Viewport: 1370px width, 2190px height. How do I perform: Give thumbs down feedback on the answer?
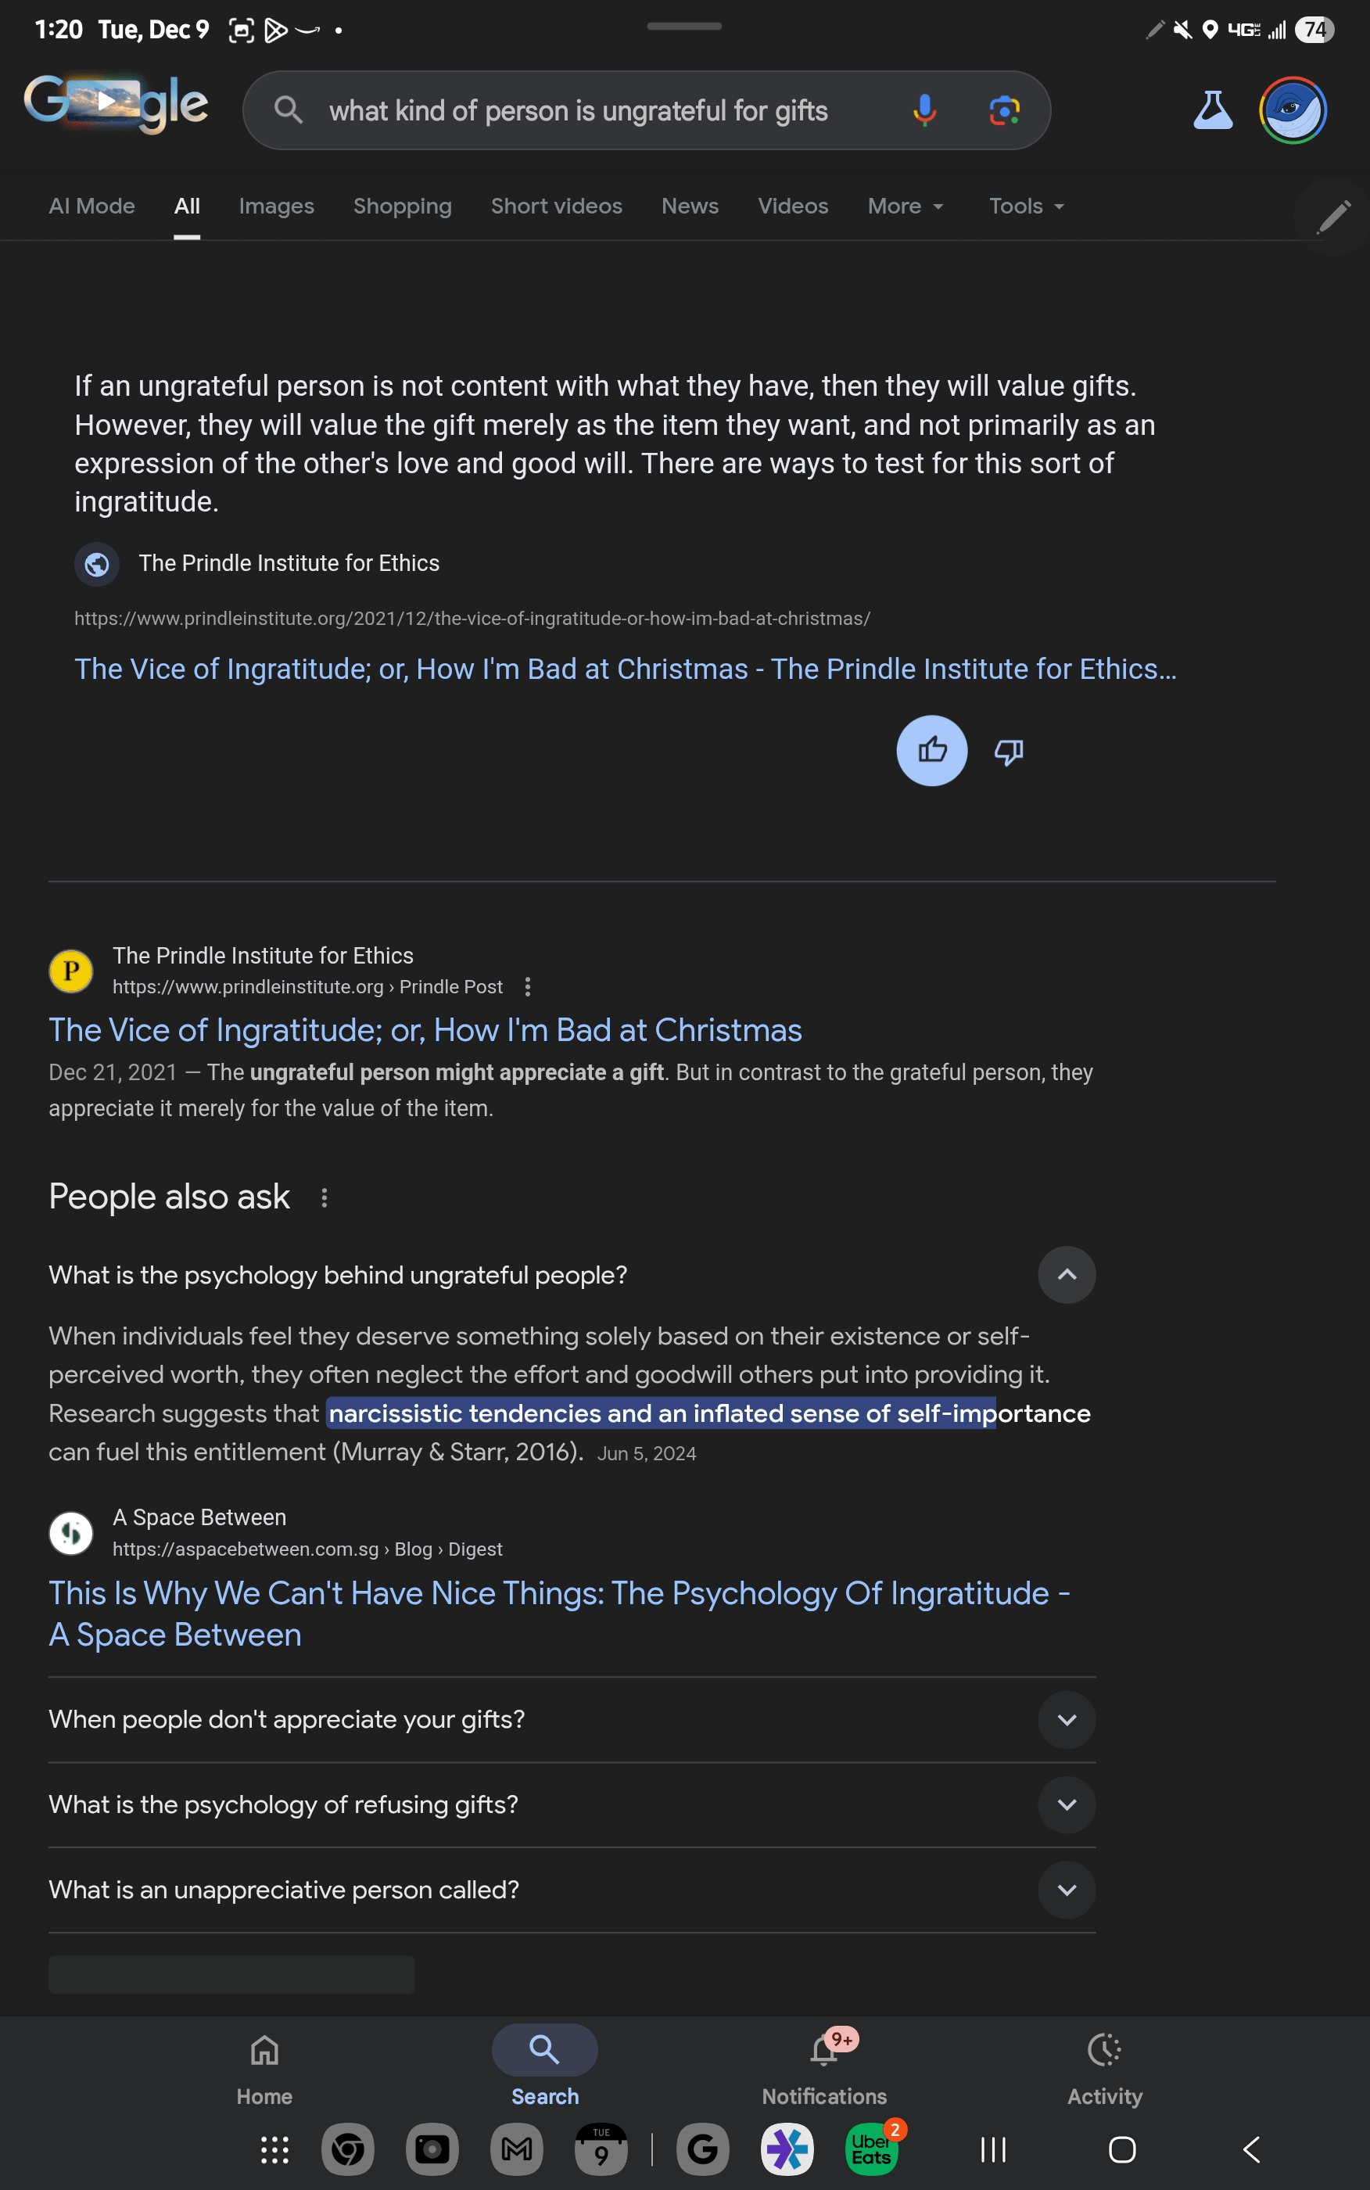tap(1008, 751)
